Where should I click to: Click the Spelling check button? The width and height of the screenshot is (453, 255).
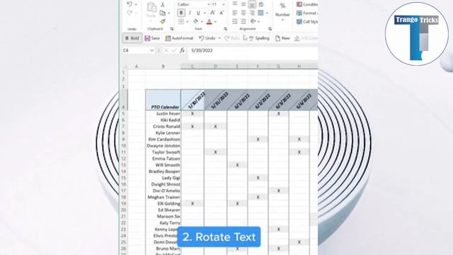[x=260, y=38]
